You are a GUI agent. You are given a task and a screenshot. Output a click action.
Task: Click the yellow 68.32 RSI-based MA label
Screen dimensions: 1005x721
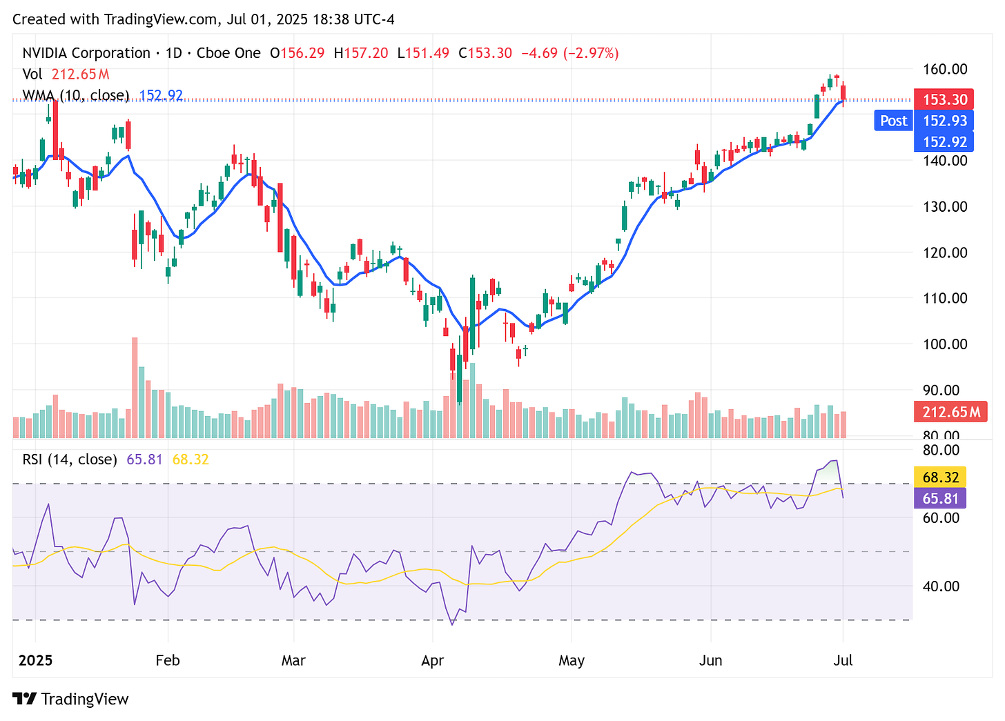click(x=940, y=477)
